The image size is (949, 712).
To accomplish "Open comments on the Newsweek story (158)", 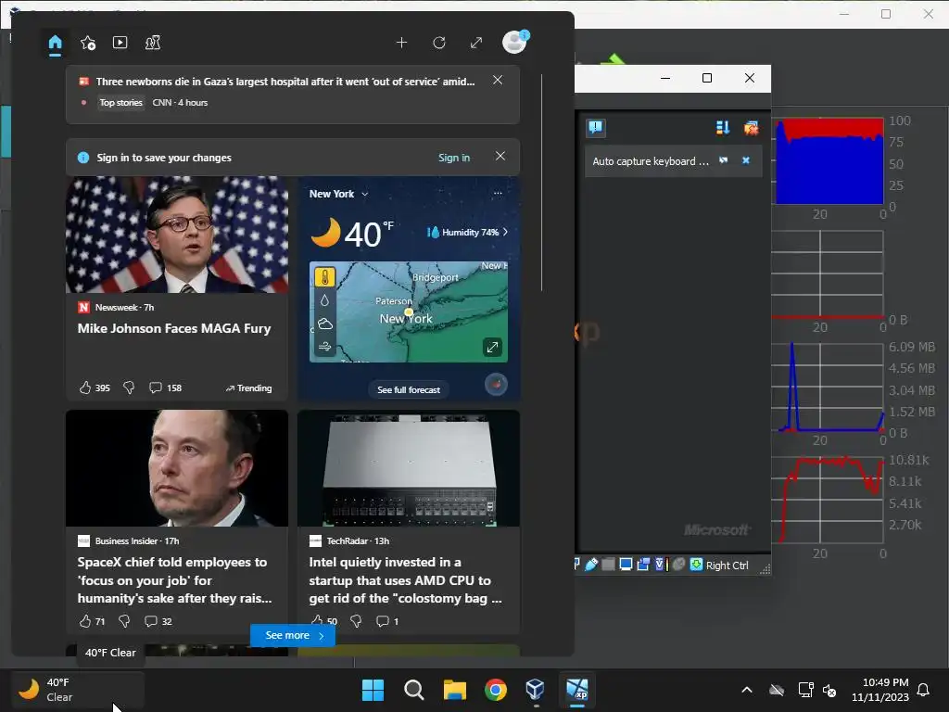I will pos(165,388).
